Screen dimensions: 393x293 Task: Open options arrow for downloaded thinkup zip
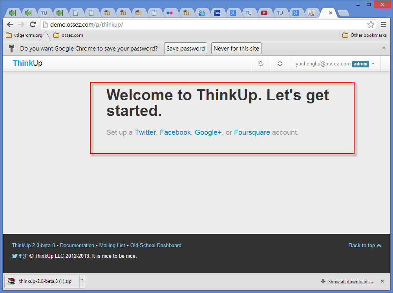(x=82, y=280)
